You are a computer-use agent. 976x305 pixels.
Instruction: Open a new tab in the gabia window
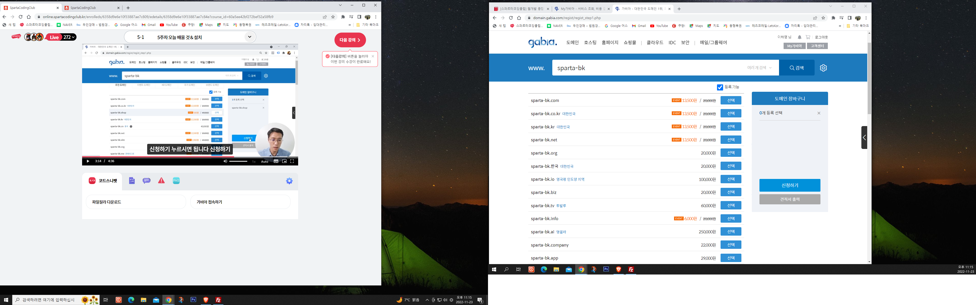(679, 9)
